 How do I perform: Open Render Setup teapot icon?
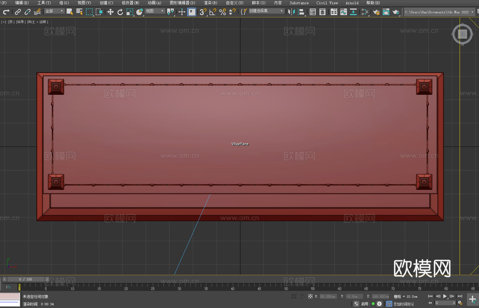coord(376,12)
